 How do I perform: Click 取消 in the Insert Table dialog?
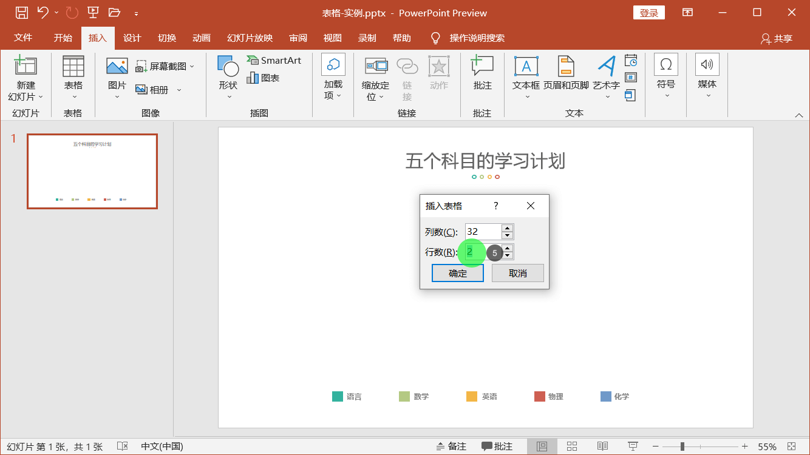[518, 273]
